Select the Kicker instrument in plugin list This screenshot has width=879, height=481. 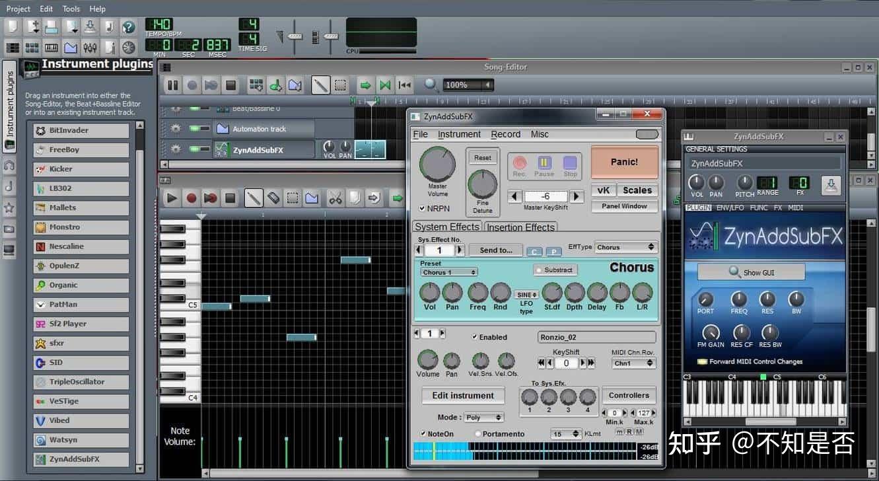[81, 169]
